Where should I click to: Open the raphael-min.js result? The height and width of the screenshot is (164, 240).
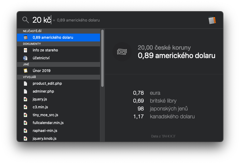tap(45, 131)
